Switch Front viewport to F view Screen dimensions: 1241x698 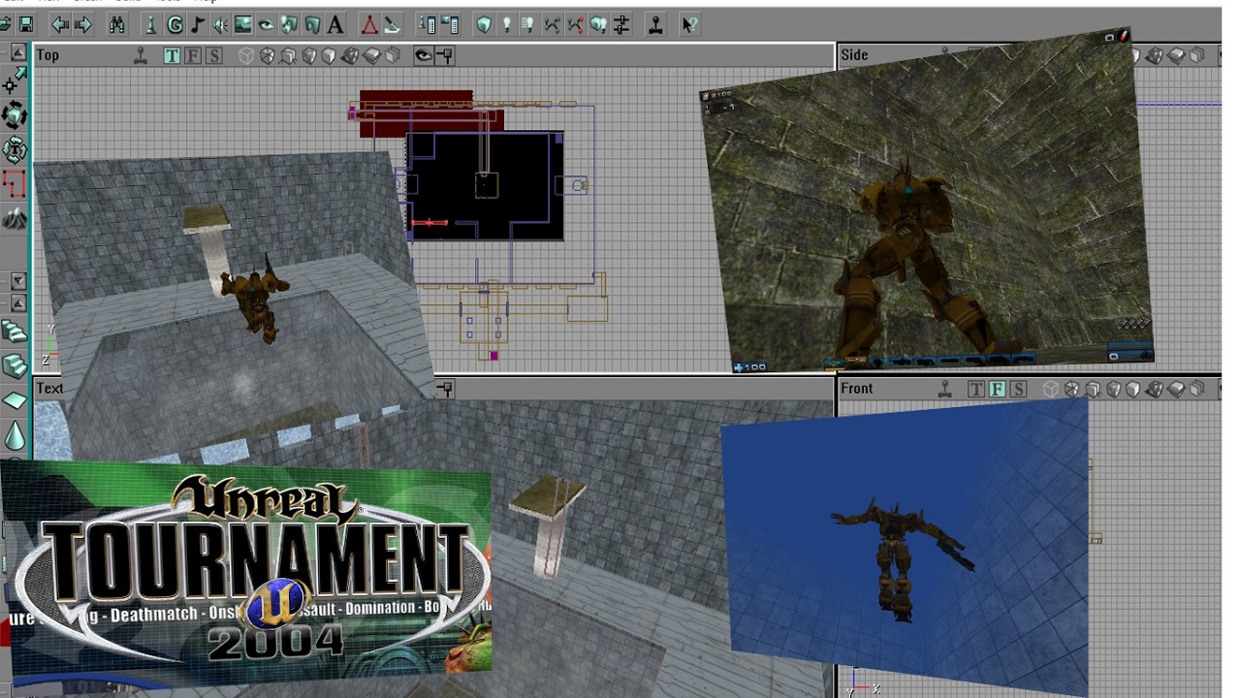(x=997, y=389)
